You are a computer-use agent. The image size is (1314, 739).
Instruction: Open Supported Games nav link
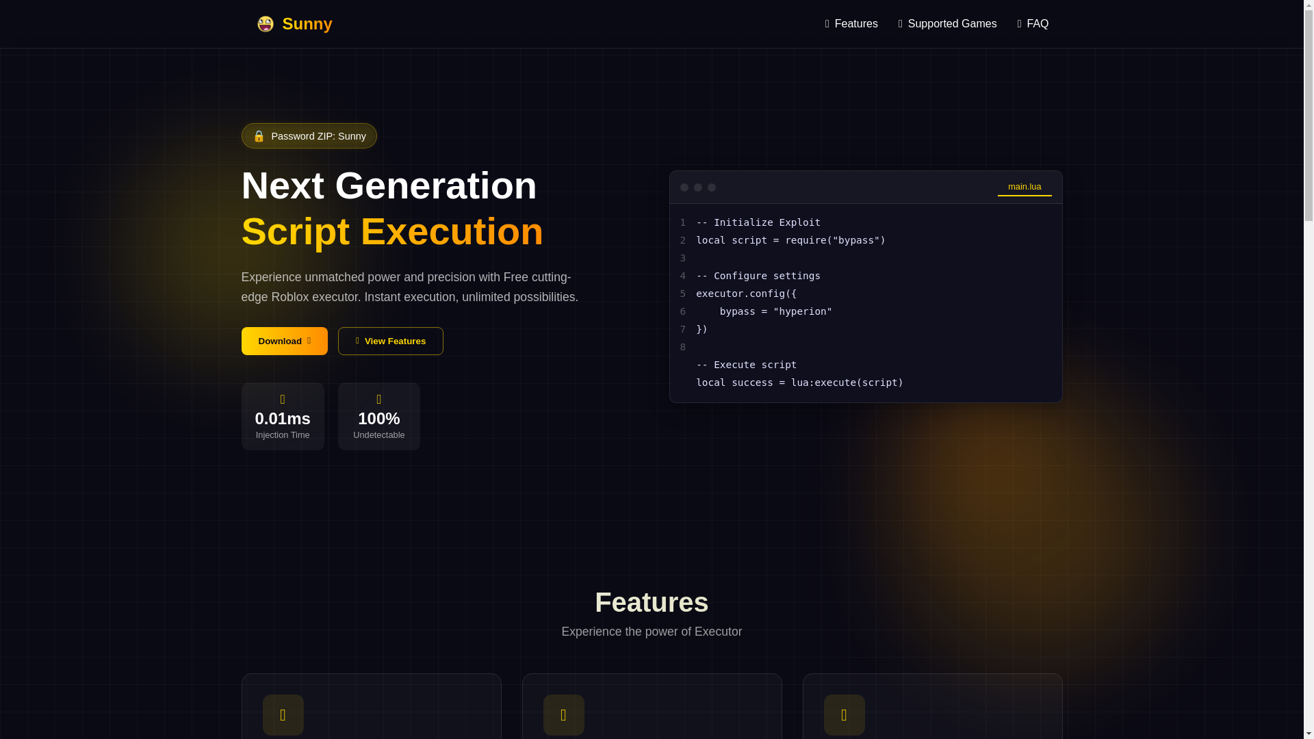tap(947, 24)
